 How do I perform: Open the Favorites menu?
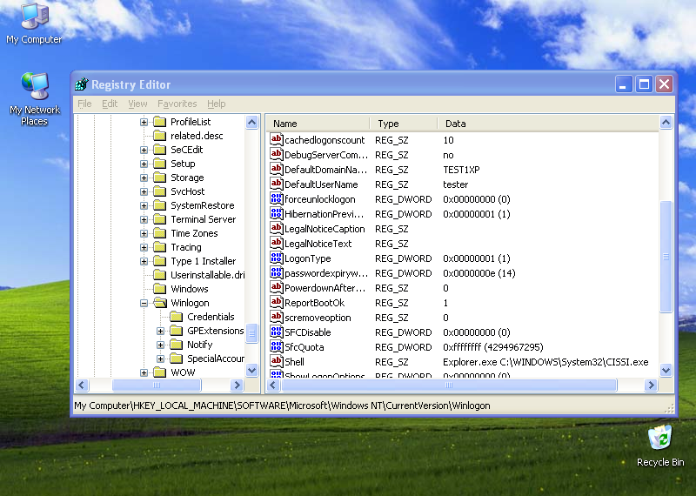point(177,104)
